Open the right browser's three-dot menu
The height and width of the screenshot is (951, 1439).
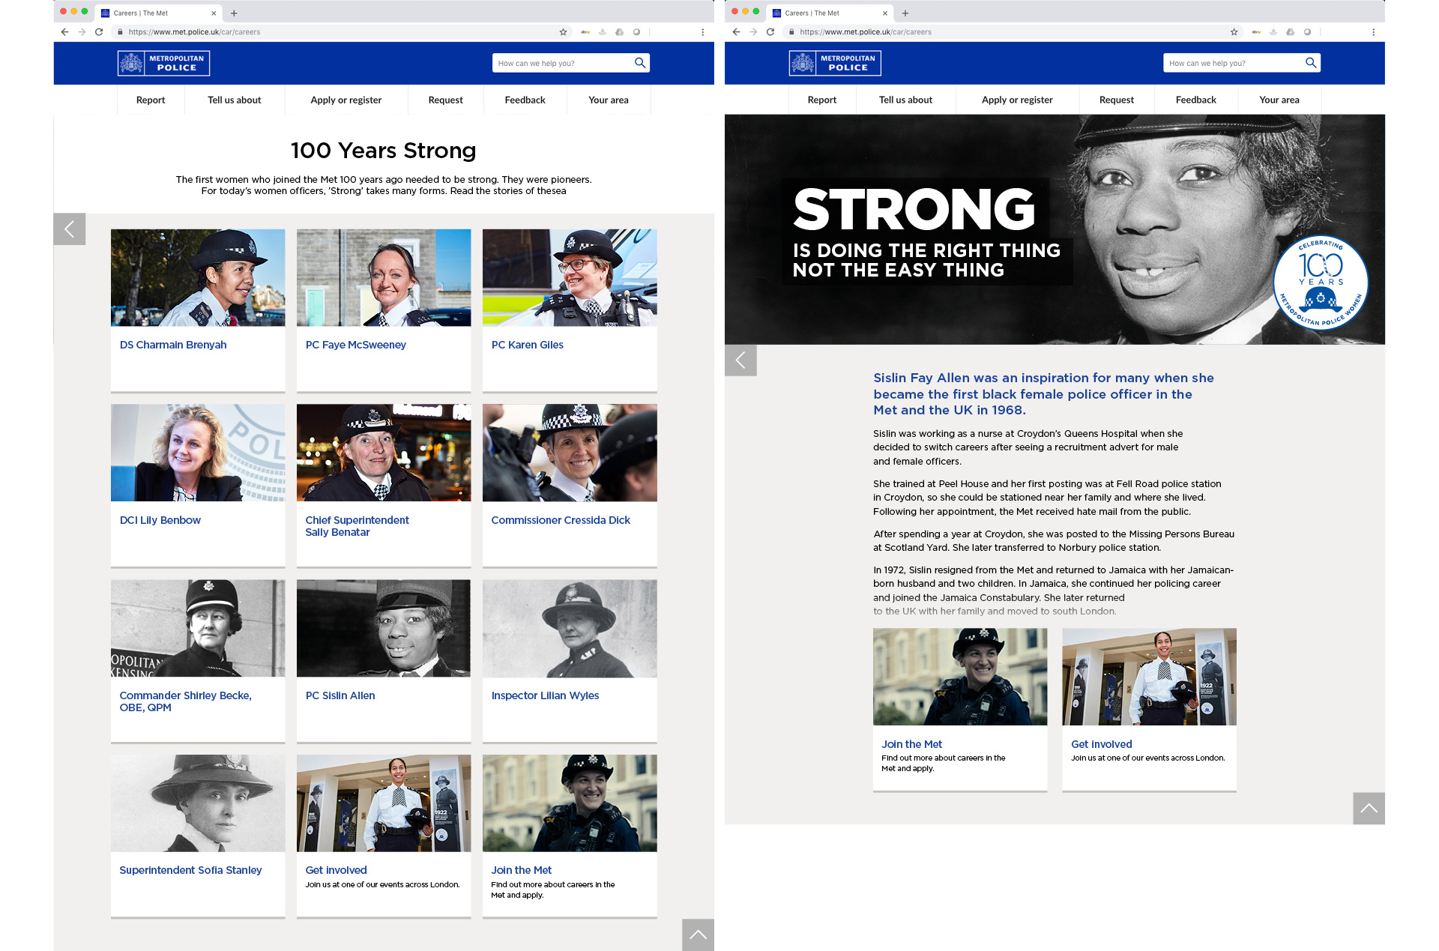[x=1373, y=32]
